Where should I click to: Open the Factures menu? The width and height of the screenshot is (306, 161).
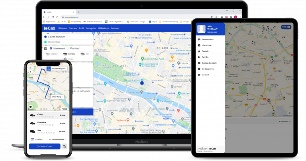click(x=115, y=28)
